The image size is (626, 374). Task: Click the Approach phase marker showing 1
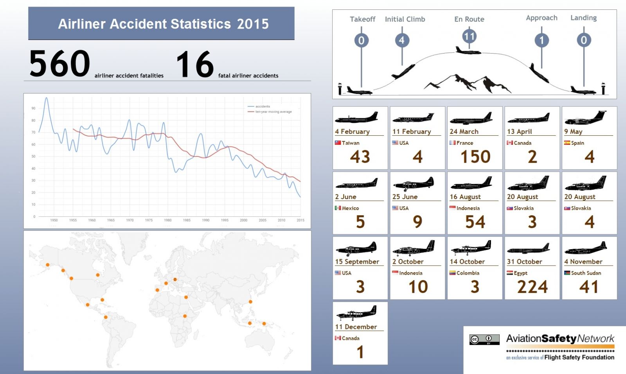[541, 40]
